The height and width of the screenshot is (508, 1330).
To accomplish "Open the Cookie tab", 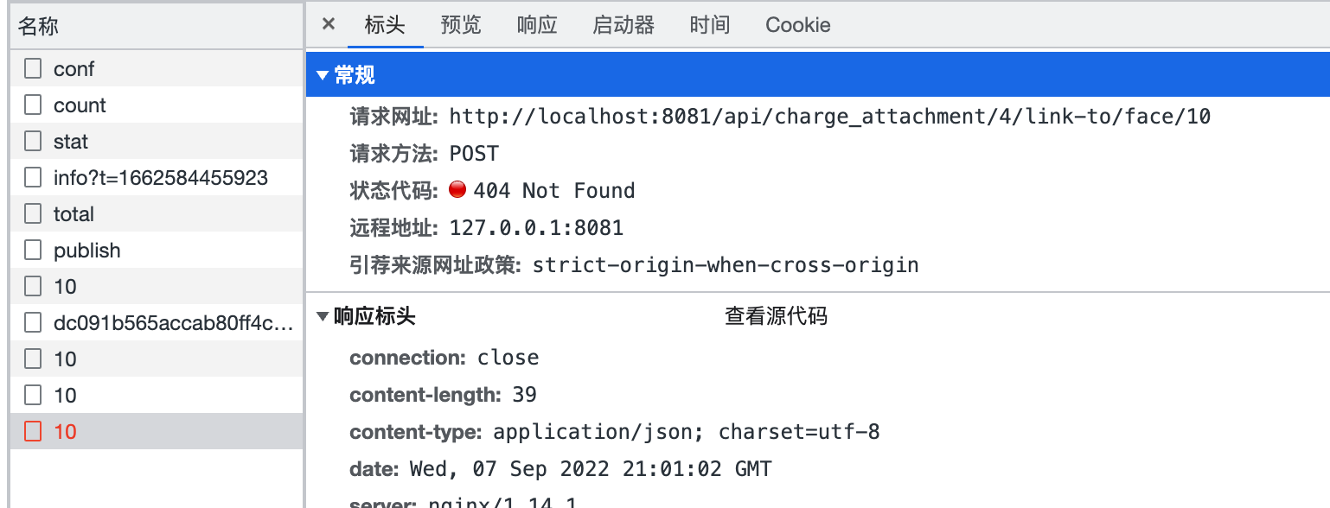I will tap(796, 25).
